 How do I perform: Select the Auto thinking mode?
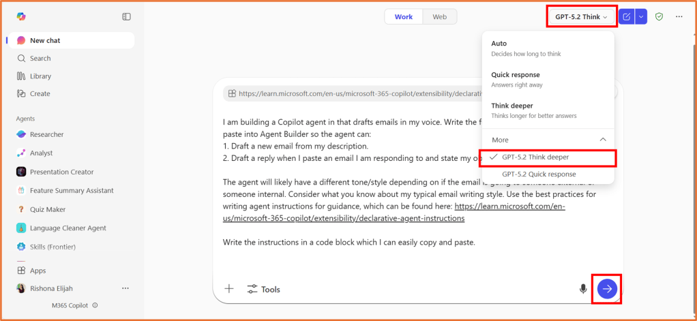click(x=548, y=48)
